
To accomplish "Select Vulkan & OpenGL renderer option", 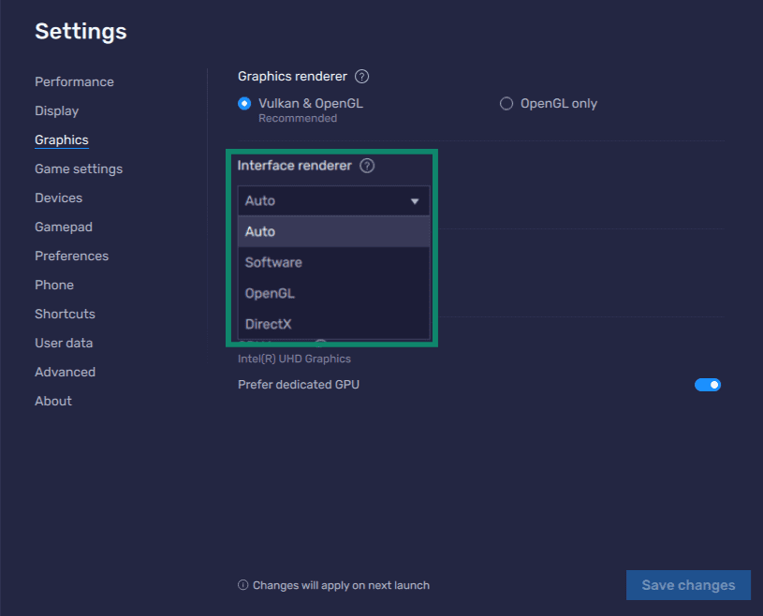I will (244, 104).
